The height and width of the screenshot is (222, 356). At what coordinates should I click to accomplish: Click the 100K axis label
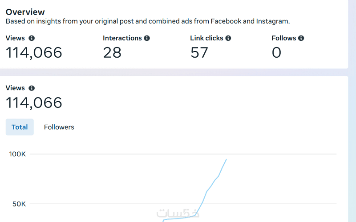18,154
